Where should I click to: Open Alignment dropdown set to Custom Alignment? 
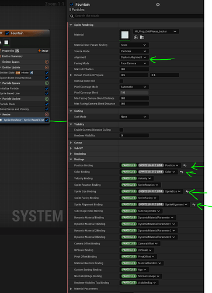point(134,57)
